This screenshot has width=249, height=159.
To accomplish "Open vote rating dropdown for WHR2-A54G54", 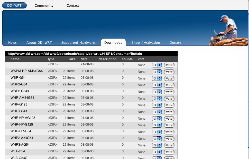I will (x=157, y=138).
